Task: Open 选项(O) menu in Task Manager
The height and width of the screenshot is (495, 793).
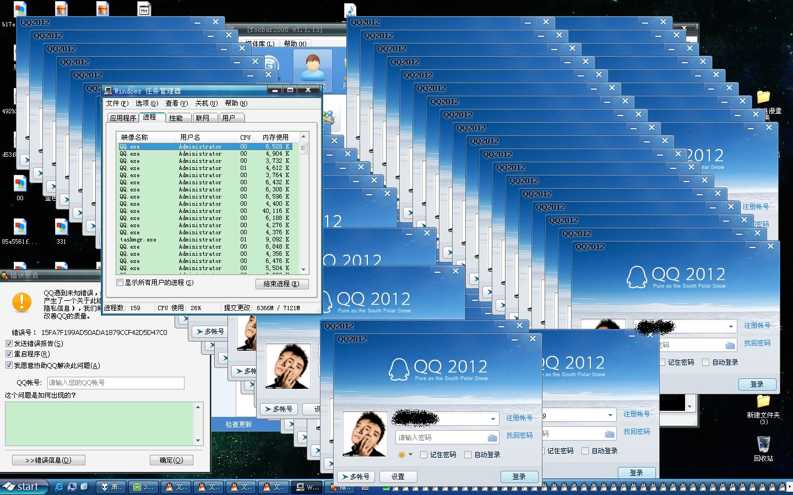Action: 146,103
